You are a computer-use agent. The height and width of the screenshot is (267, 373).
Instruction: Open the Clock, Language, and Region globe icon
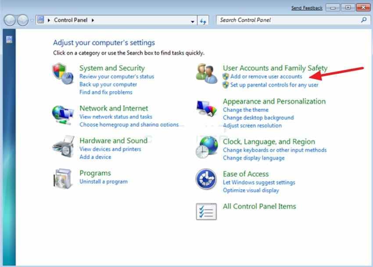[207, 148]
